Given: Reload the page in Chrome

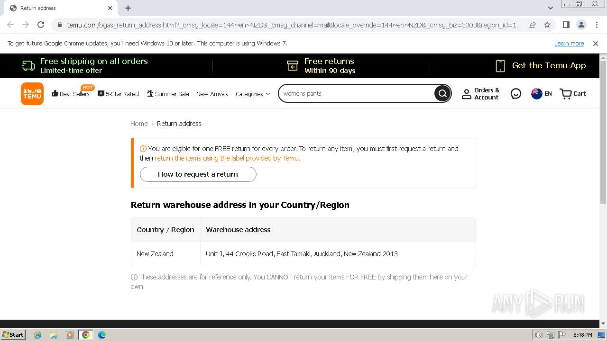Looking at the screenshot, I should pos(41,25).
